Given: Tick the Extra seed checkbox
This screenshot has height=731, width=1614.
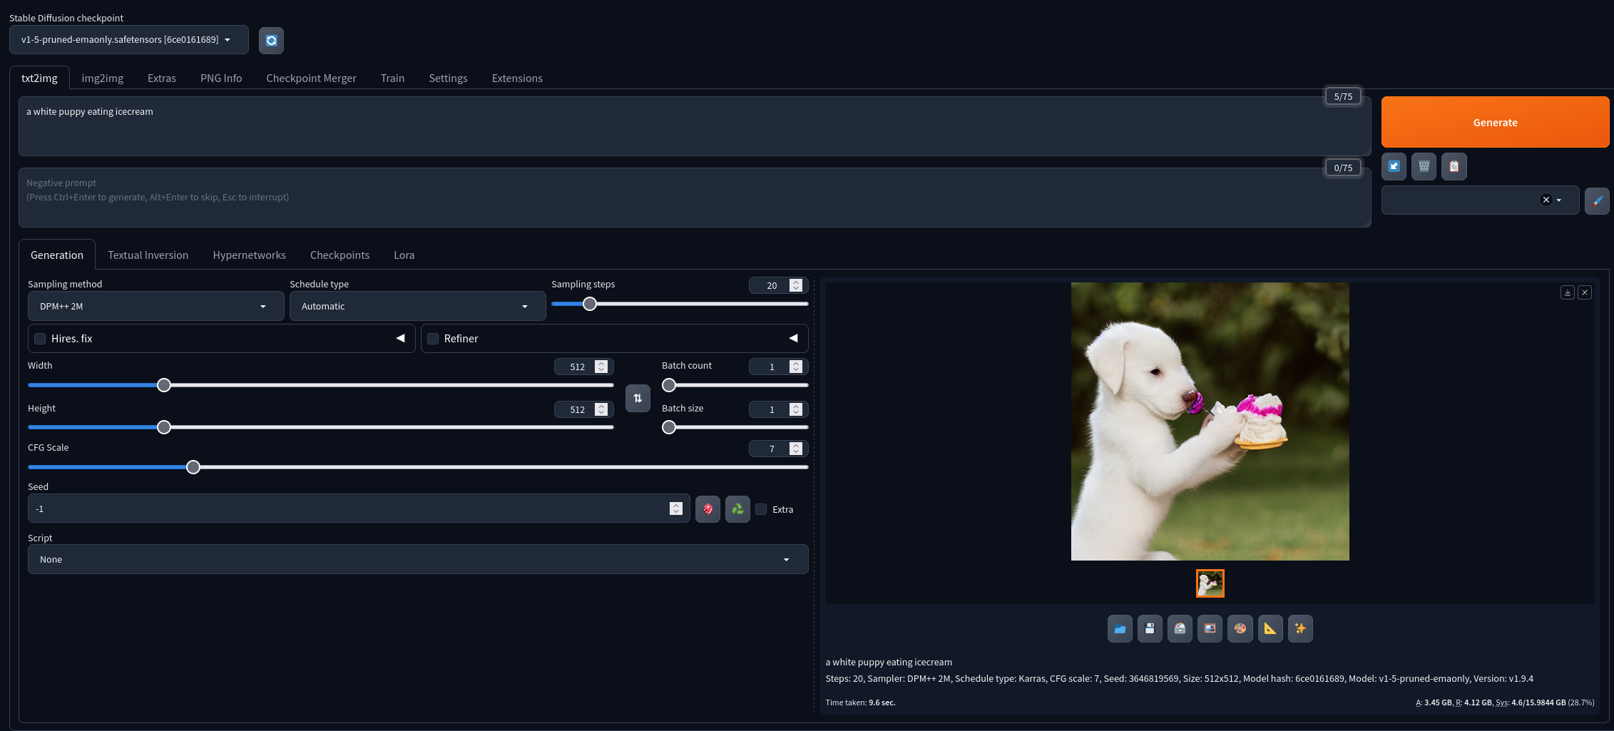Looking at the screenshot, I should pyautogui.click(x=761, y=509).
